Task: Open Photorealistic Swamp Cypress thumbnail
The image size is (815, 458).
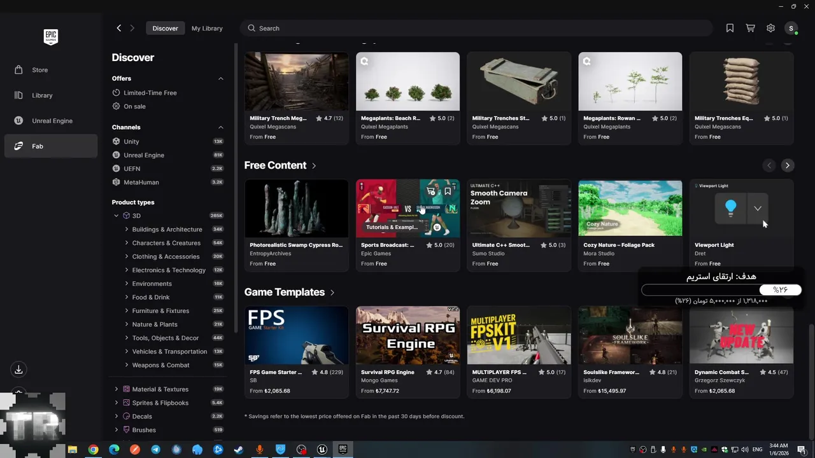Action: (296, 208)
